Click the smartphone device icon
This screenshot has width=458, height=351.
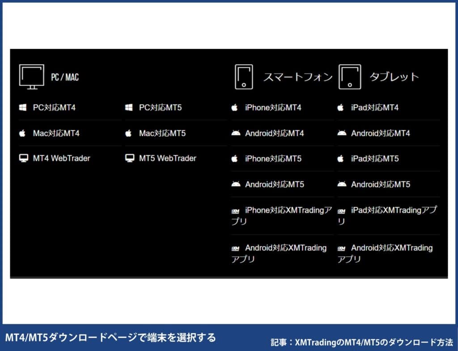(244, 77)
